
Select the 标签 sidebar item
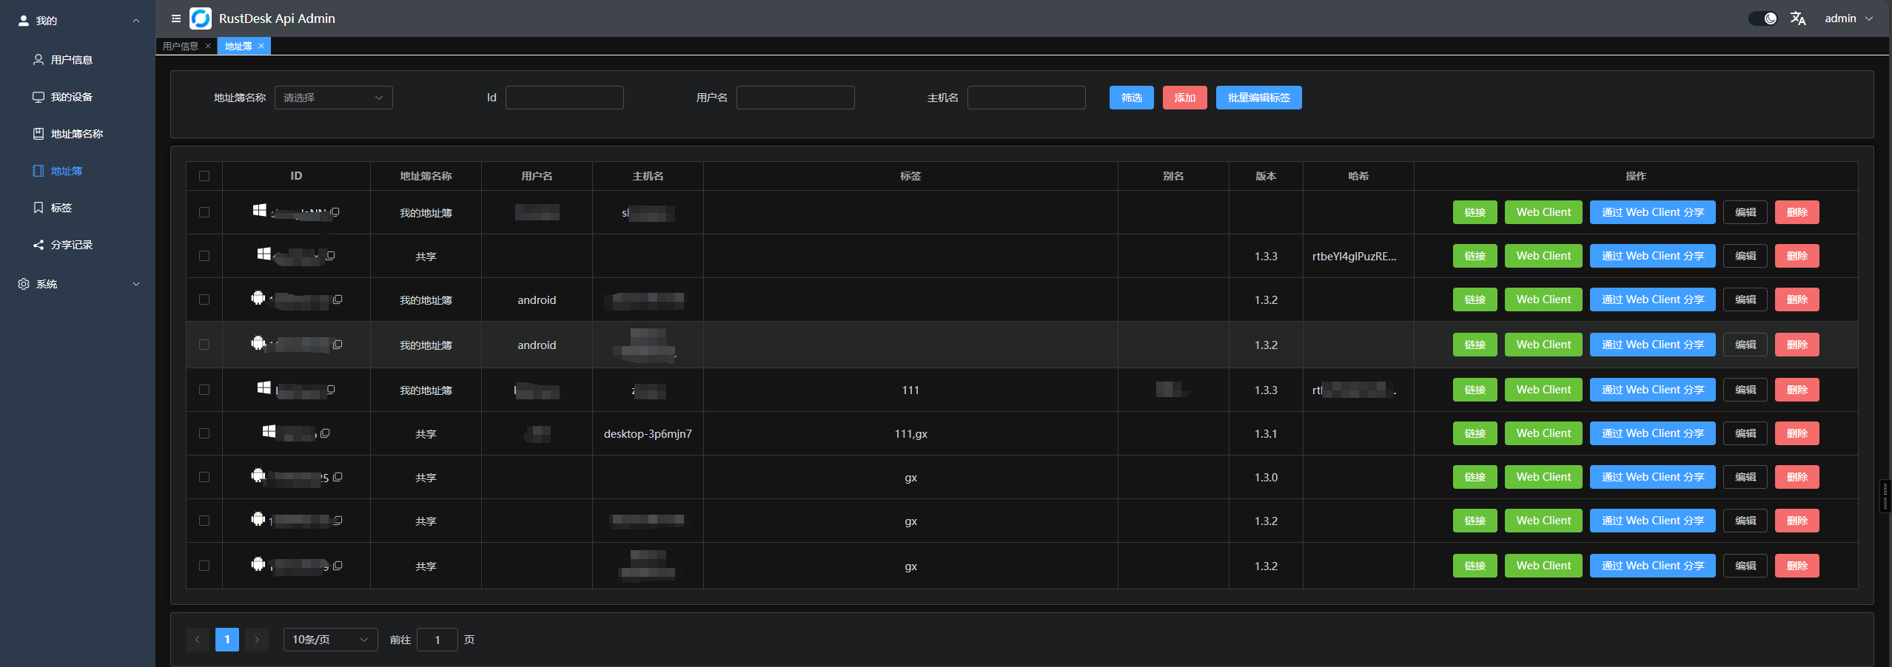point(63,208)
